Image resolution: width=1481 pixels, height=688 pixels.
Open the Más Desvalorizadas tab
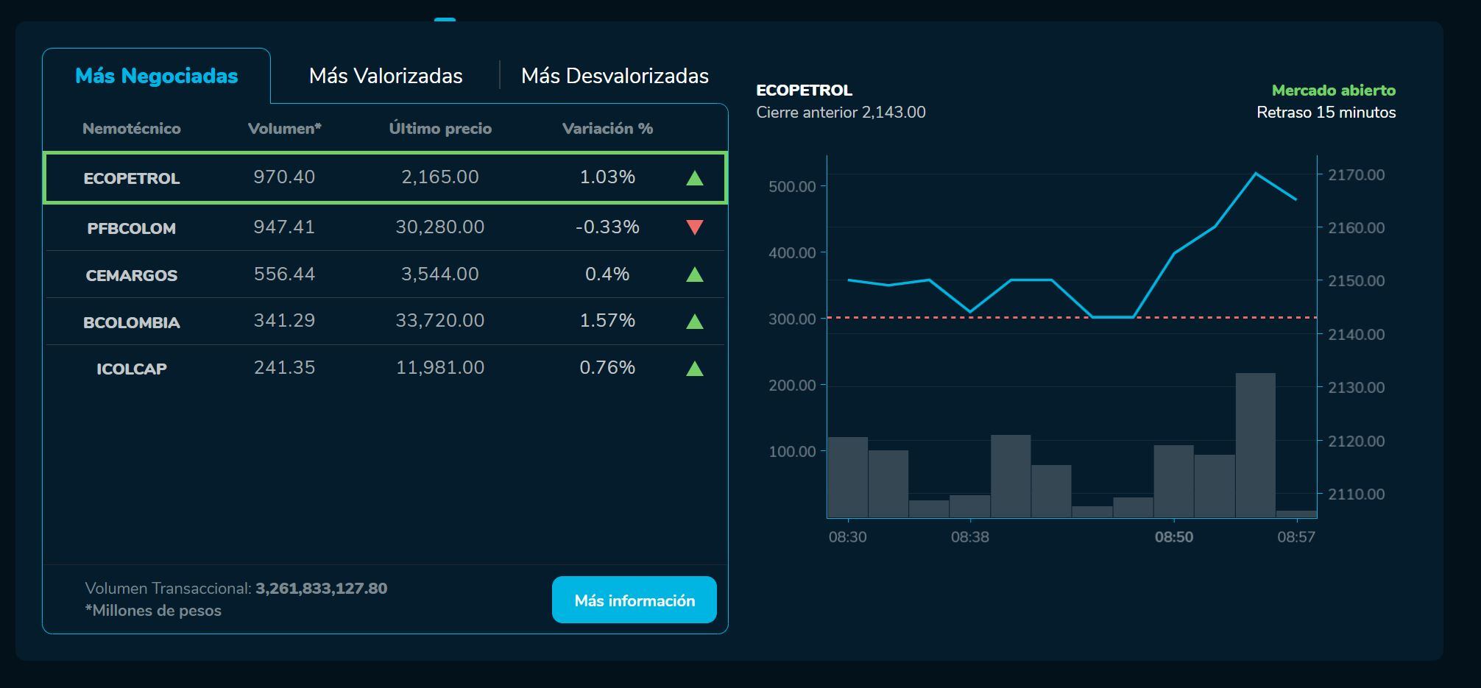(x=615, y=76)
